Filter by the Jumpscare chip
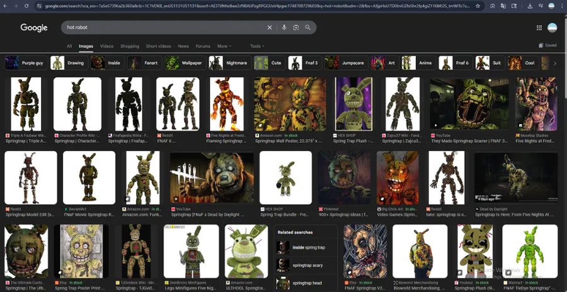The image size is (567, 292). [346, 63]
